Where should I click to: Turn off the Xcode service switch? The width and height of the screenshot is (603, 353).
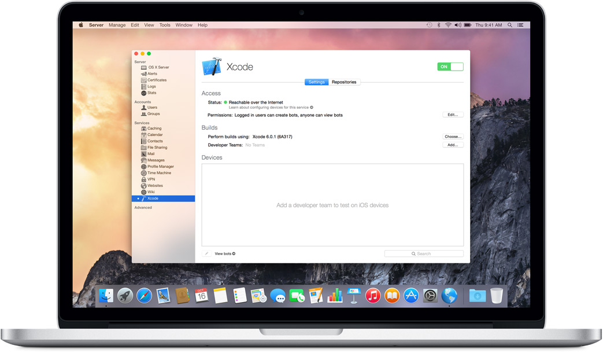click(450, 67)
